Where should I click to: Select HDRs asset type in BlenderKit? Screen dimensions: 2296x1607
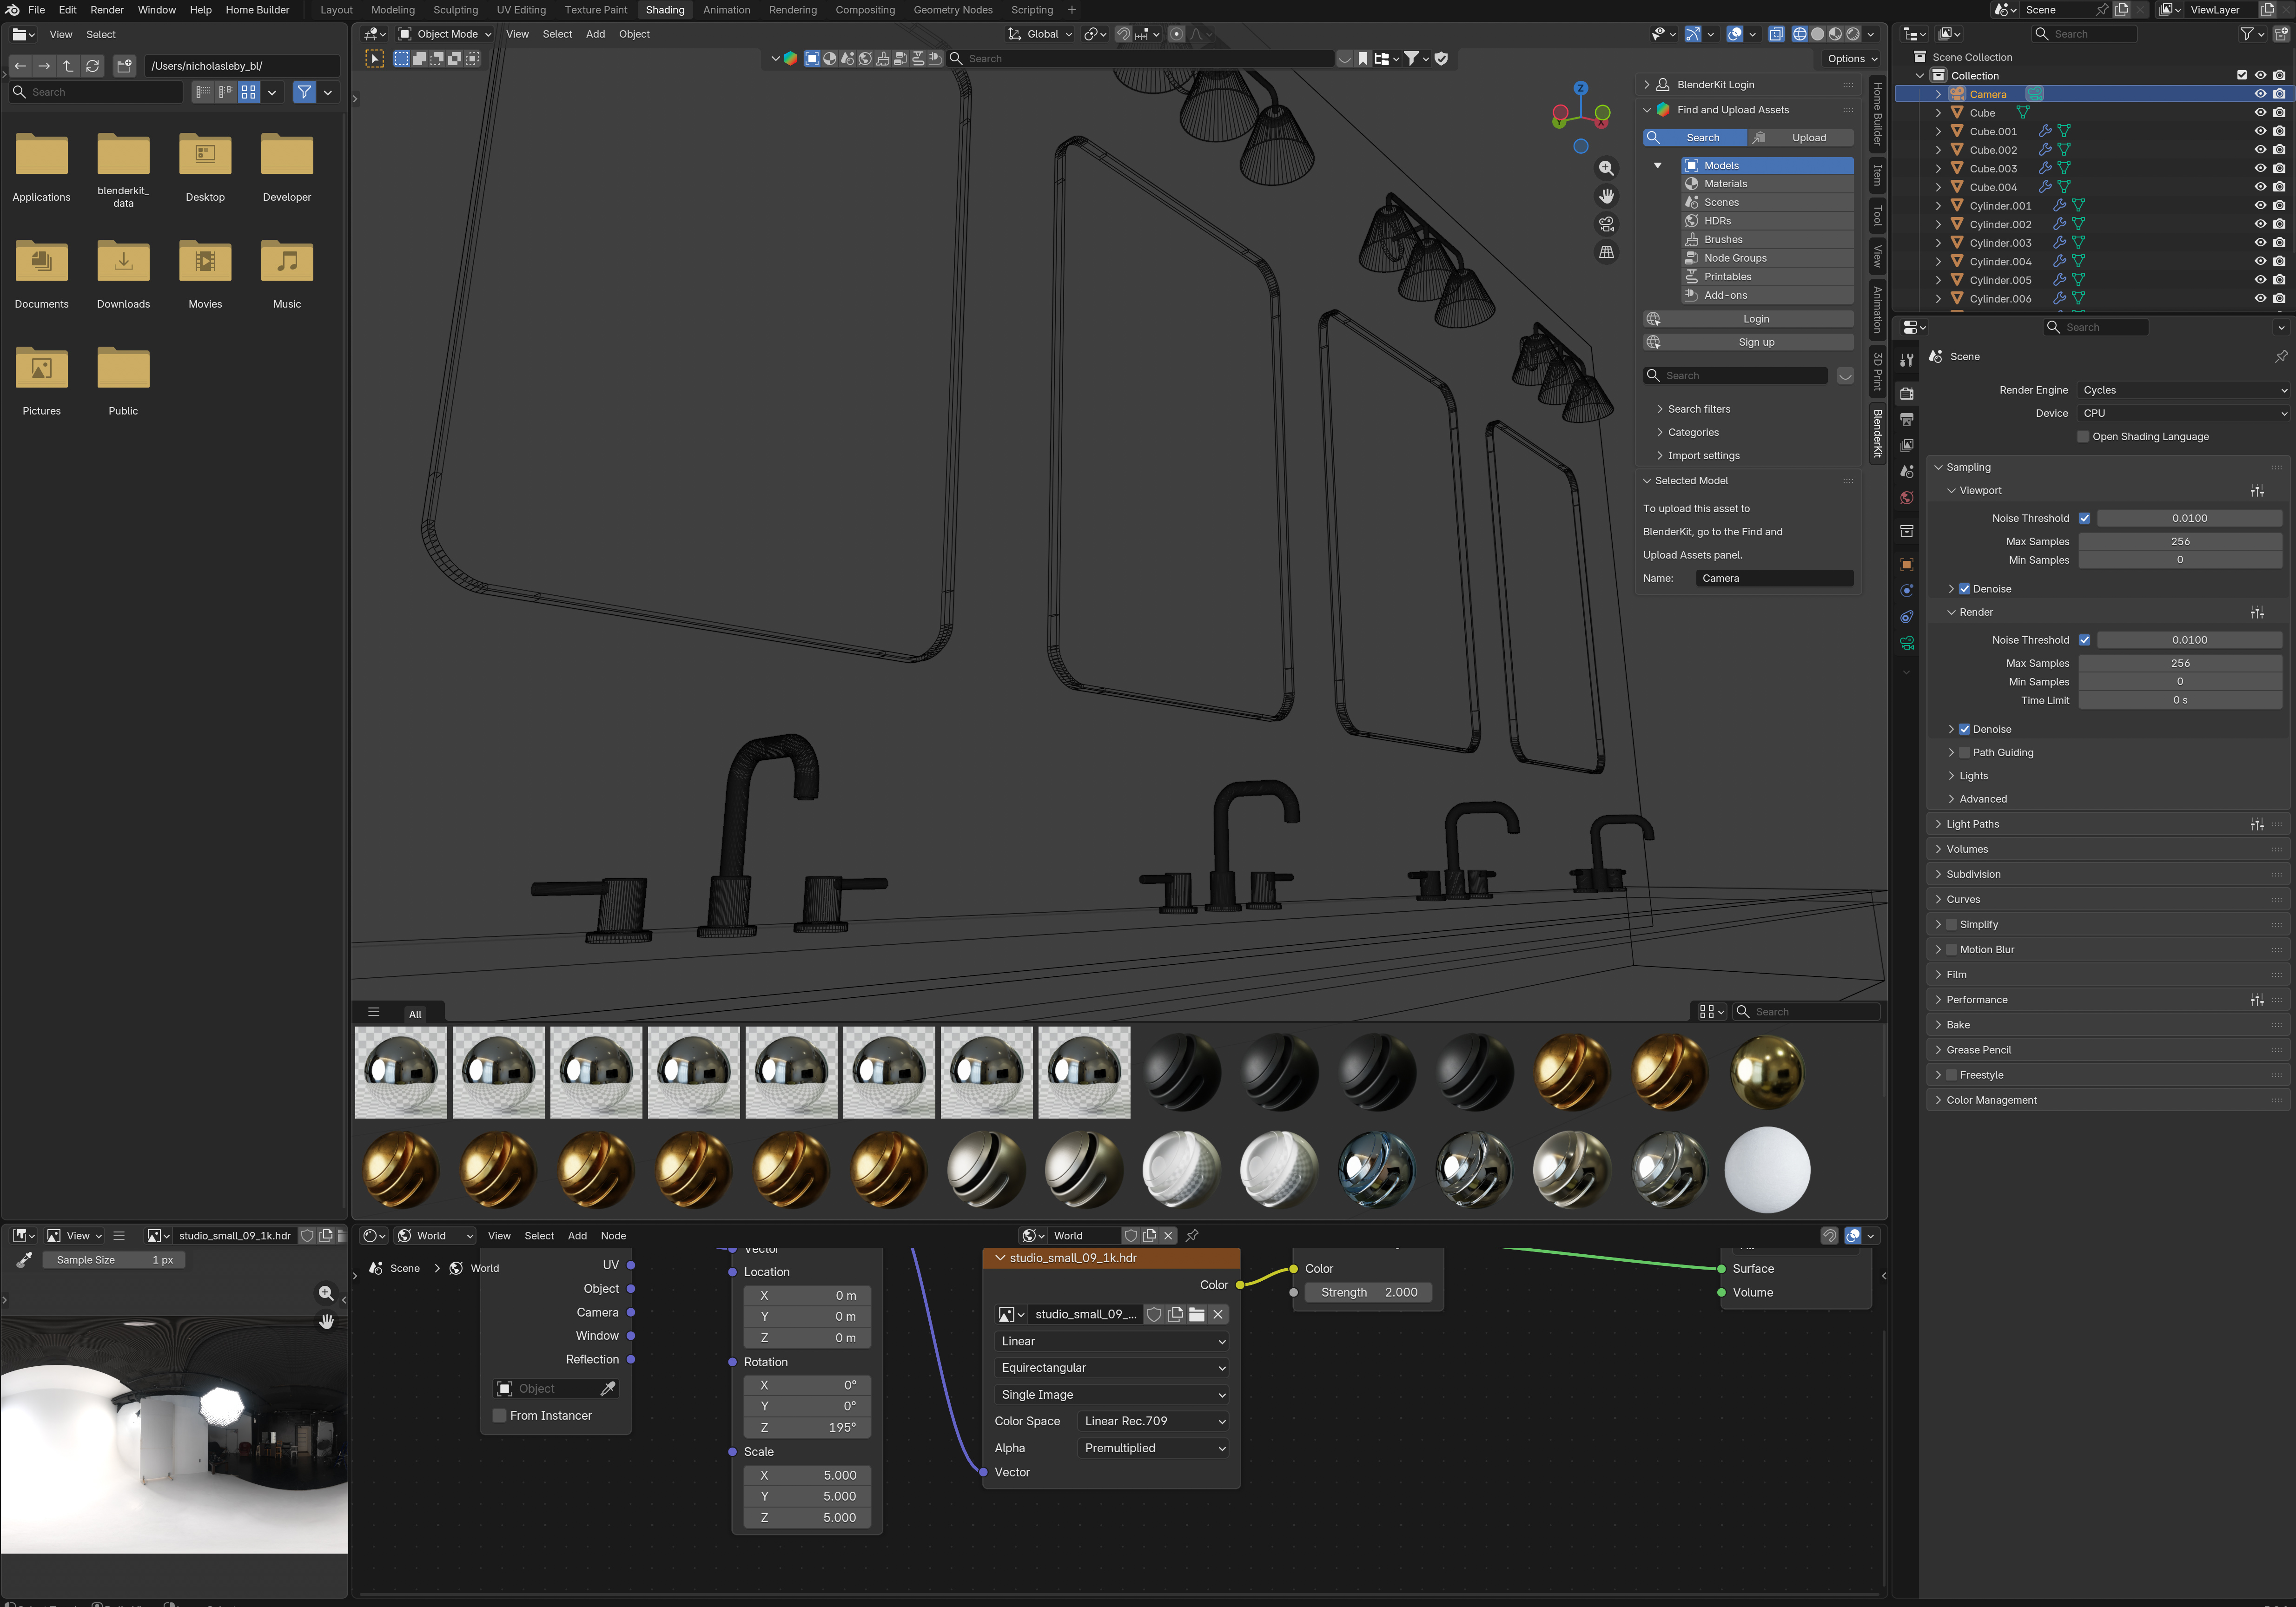coord(1767,221)
